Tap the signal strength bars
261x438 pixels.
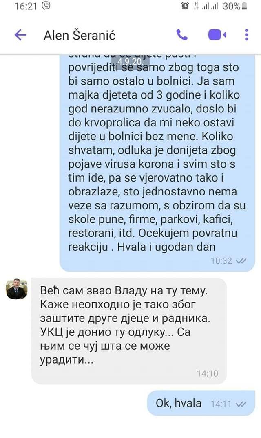(210, 6)
